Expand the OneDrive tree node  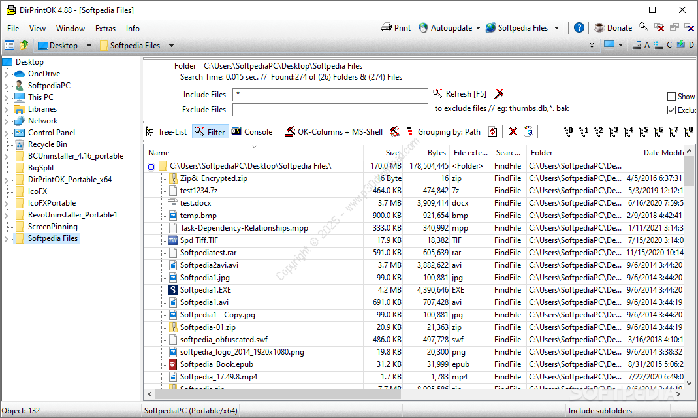coord(6,74)
